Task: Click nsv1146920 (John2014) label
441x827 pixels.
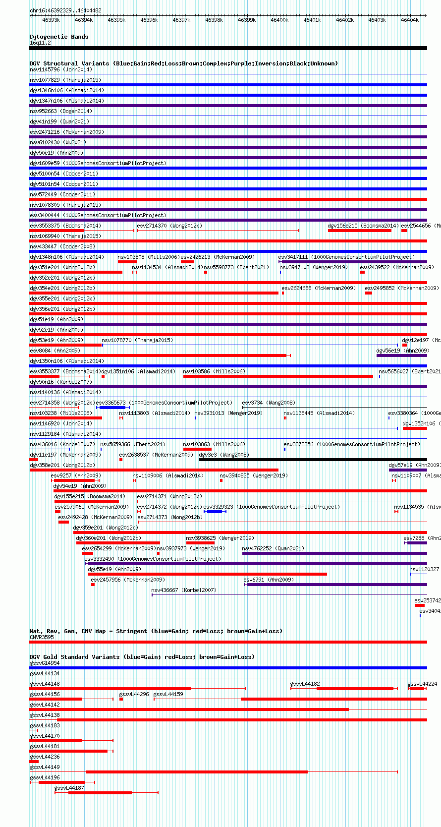Action: pos(60,423)
